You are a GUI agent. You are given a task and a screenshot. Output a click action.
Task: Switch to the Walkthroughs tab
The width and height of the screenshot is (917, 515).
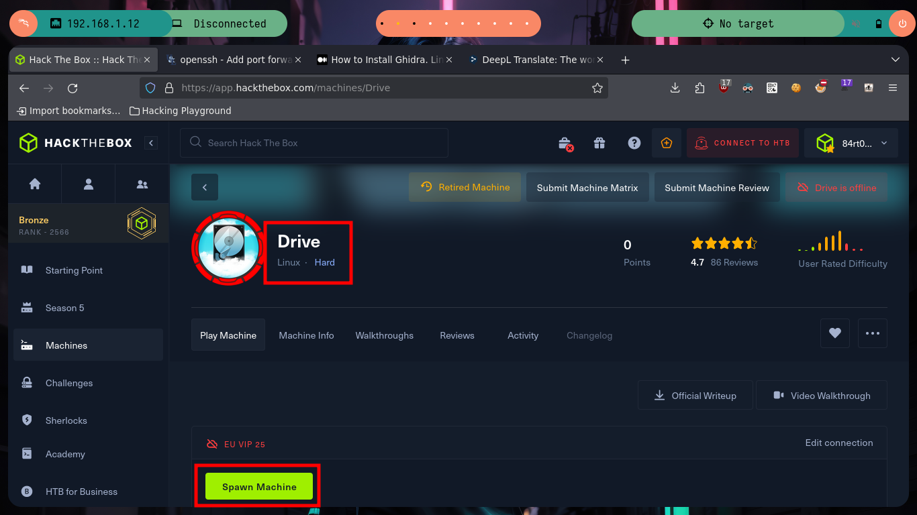click(385, 335)
